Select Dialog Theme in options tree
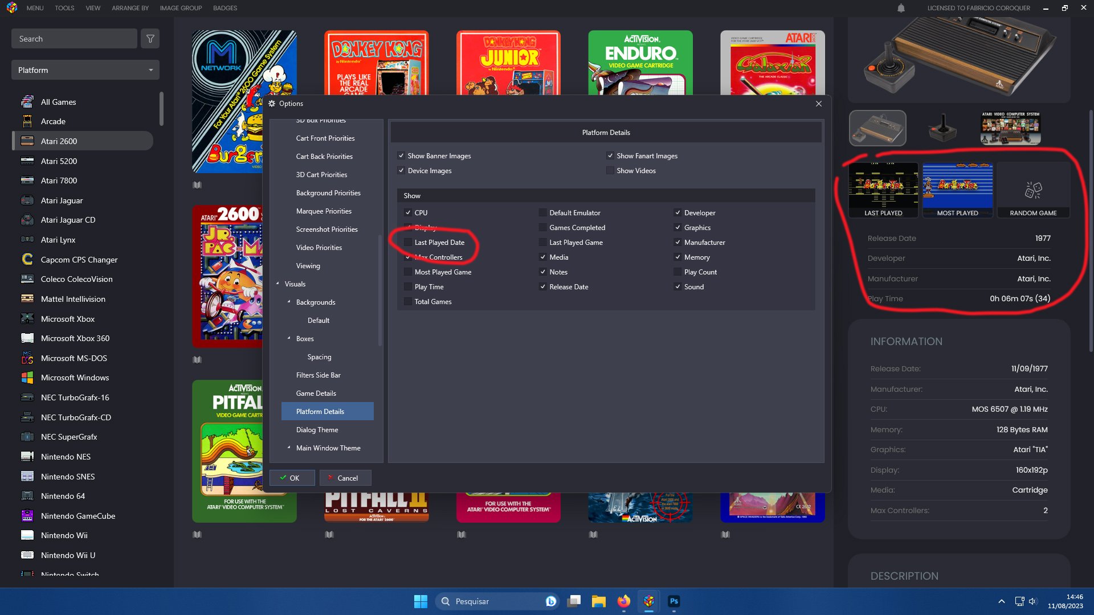 tap(317, 430)
